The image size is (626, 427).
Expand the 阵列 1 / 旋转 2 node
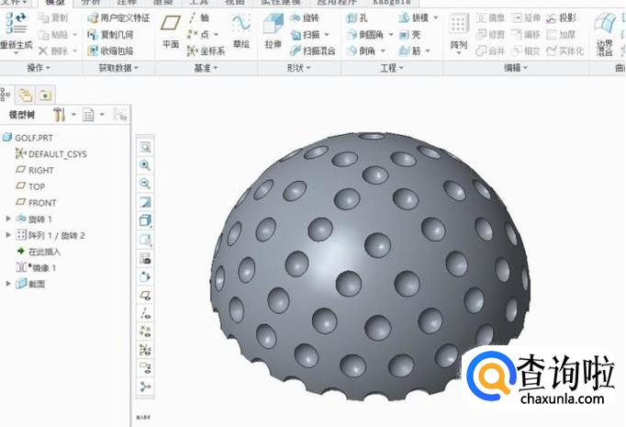coord(8,235)
